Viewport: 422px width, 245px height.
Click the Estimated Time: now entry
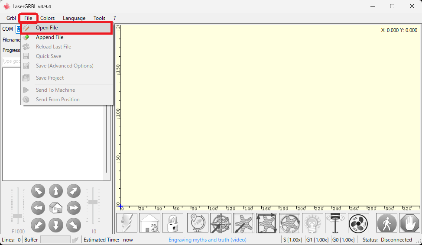point(108,240)
